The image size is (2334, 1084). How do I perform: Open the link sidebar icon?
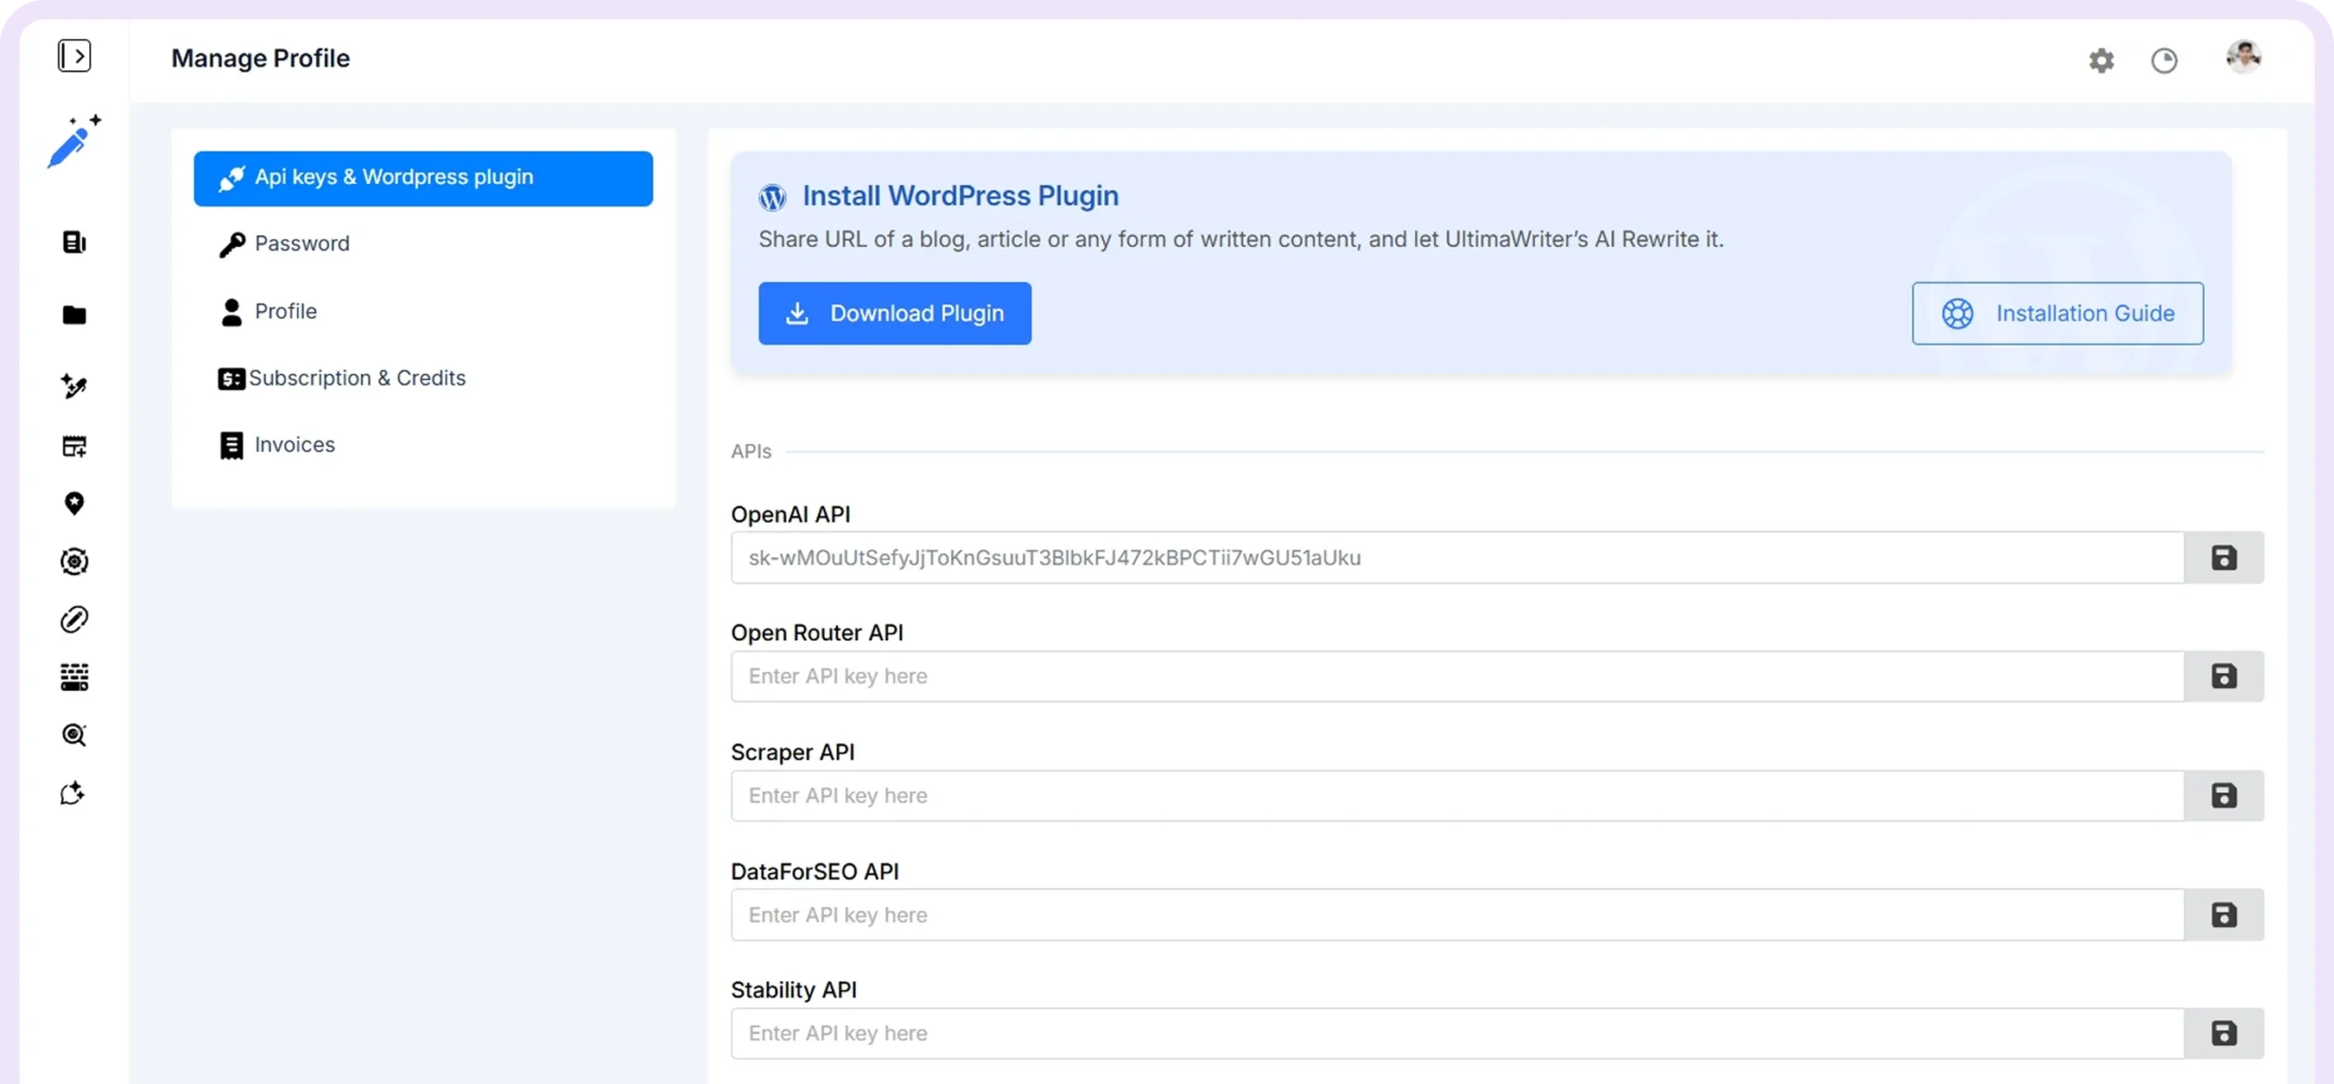coord(74,620)
